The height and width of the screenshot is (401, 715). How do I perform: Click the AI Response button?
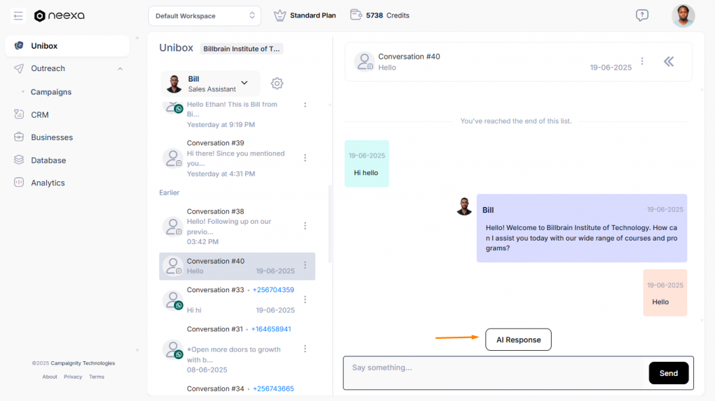coord(518,340)
